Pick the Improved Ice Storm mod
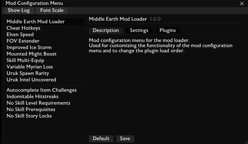This screenshot has height=144, width=248. 29,47
